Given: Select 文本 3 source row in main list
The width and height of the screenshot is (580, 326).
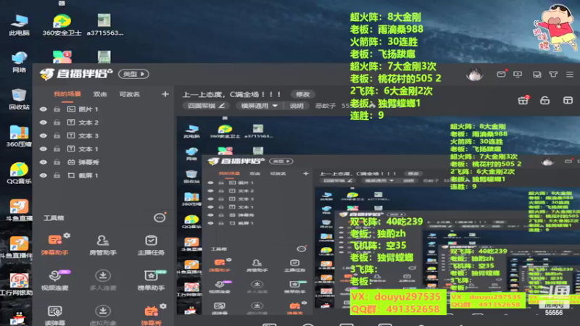Looking at the screenshot, I should click(104, 135).
